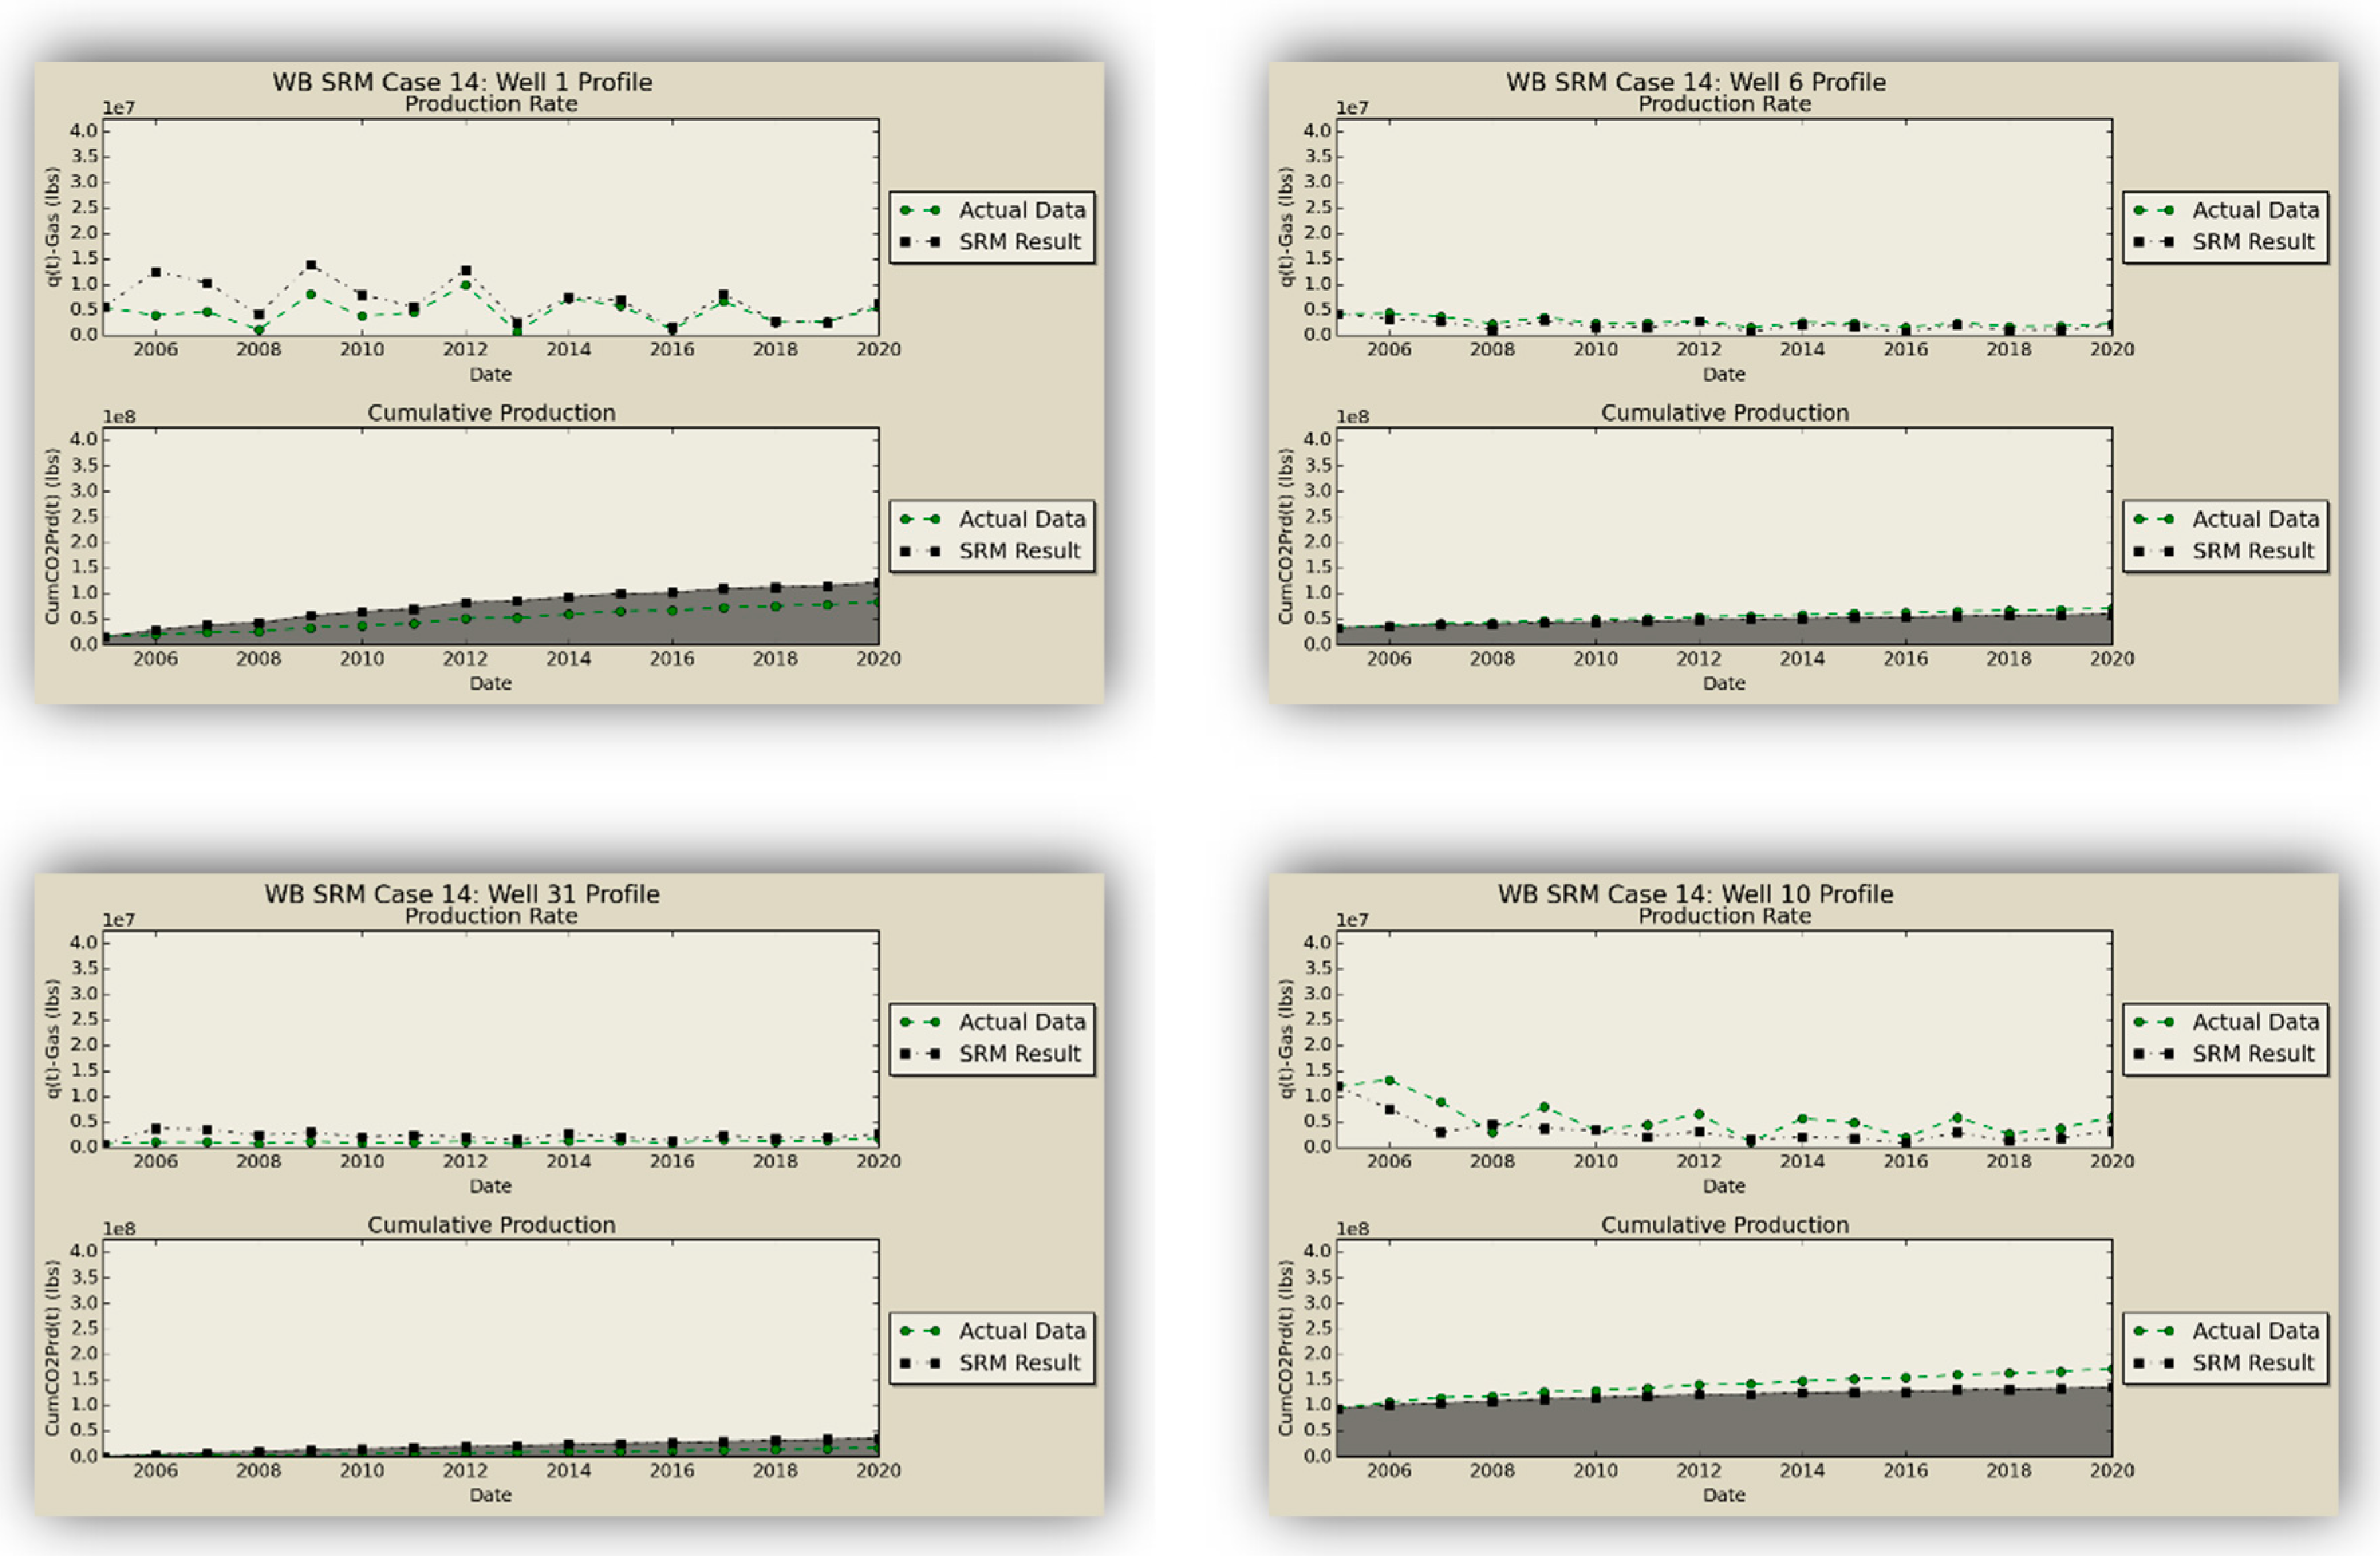
Task: Click the 2006 Actual Data peak in Well 10 rate
Action: coord(1389,1081)
